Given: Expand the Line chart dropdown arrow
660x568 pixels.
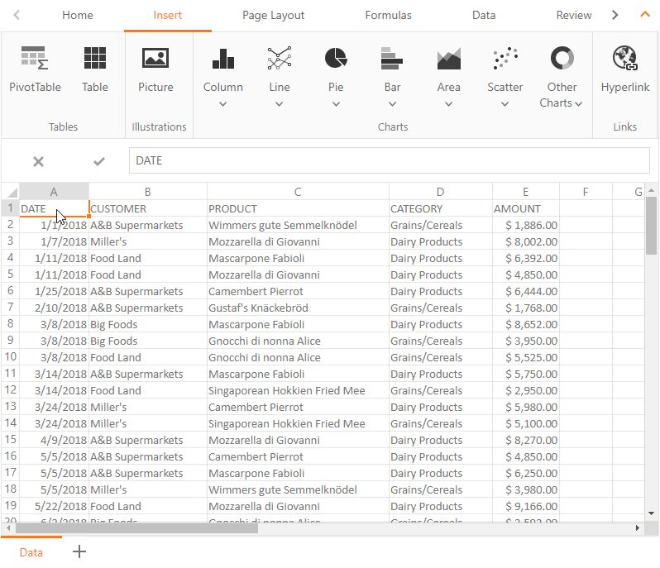Looking at the screenshot, I should 279,104.
